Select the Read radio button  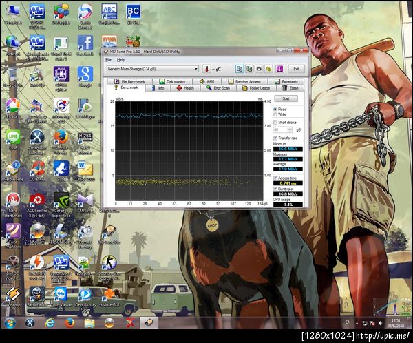[x=275, y=109]
